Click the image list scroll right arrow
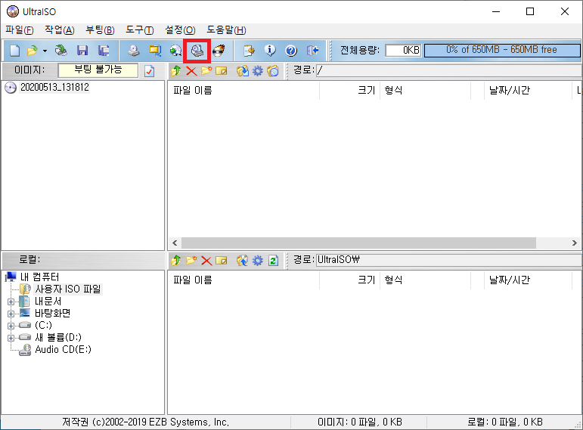The image size is (583, 430). [x=575, y=243]
